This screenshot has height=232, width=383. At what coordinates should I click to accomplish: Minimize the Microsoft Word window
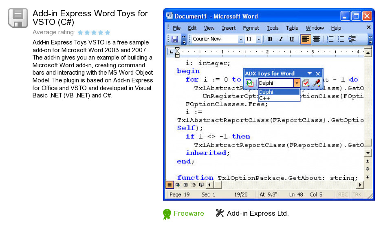click(x=345, y=16)
